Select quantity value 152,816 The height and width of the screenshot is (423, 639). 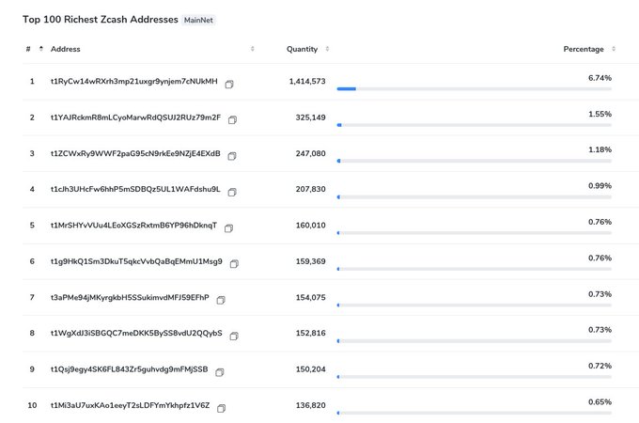(x=310, y=333)
